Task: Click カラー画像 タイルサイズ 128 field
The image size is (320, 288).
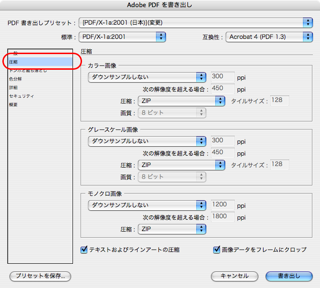Action: click(280, 101)
